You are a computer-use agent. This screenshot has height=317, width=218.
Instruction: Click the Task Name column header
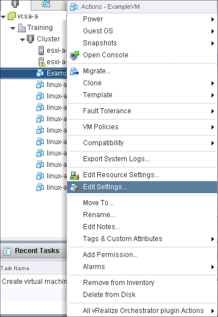15,268
